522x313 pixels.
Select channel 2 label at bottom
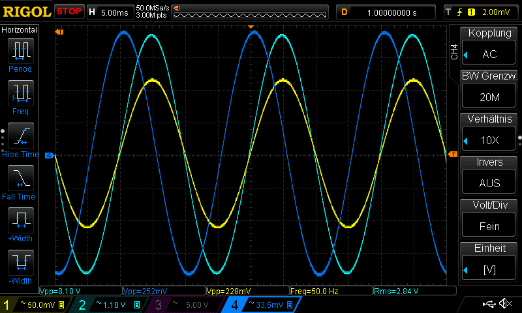82,305
